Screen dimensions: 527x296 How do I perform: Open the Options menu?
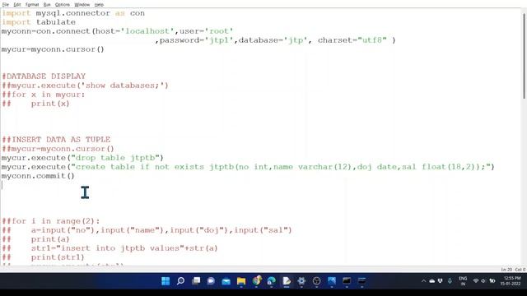[x=63, y=5]
